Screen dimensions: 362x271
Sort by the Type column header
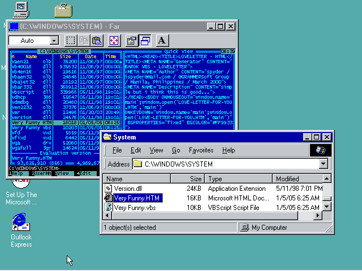pyautogui.click(x=239, y=179)
